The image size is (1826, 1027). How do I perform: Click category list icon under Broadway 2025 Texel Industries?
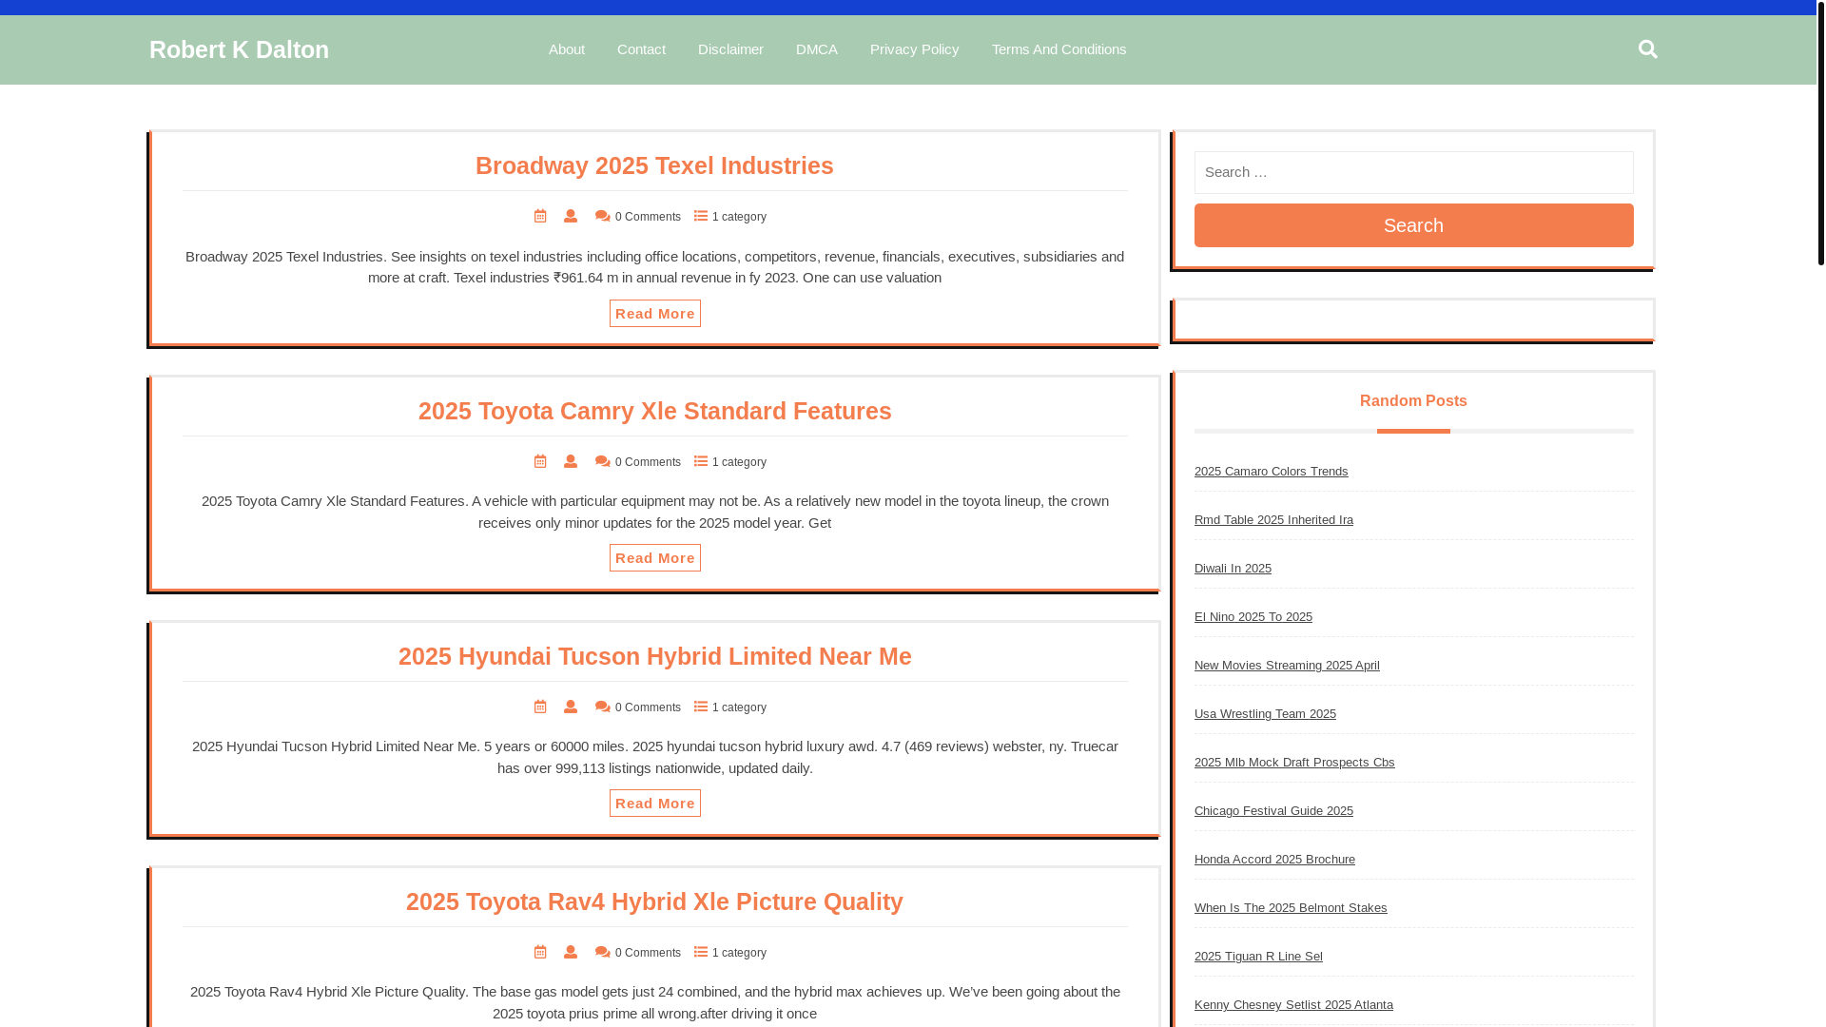[701, 217]
